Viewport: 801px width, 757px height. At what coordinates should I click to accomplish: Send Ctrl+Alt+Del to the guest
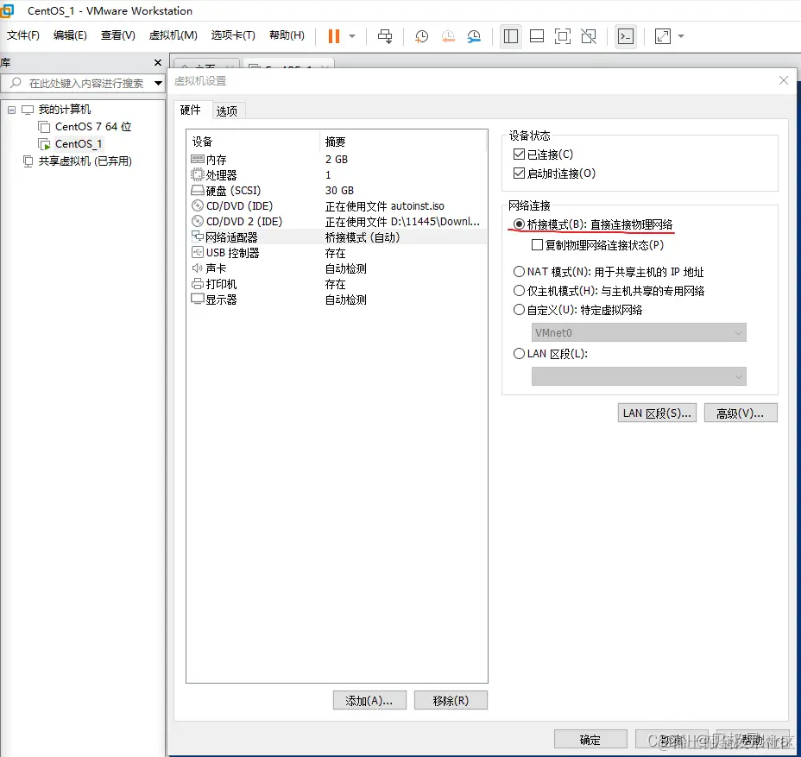(385, 35)
